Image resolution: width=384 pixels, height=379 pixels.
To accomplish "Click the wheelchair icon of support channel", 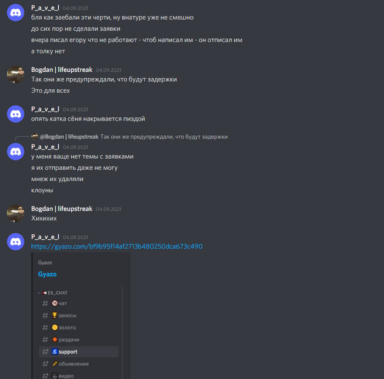I will point(55,352).
